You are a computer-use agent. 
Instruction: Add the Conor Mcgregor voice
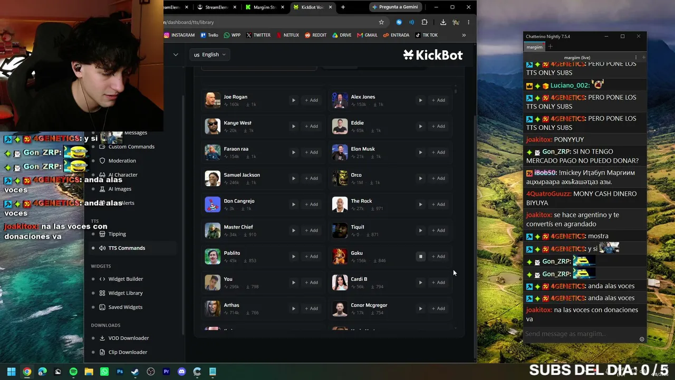[x=438, y=308]
